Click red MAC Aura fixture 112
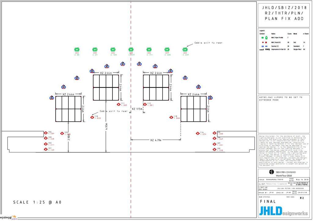The image size is (313, 221). pyautogui.click(x=145, y=104)
